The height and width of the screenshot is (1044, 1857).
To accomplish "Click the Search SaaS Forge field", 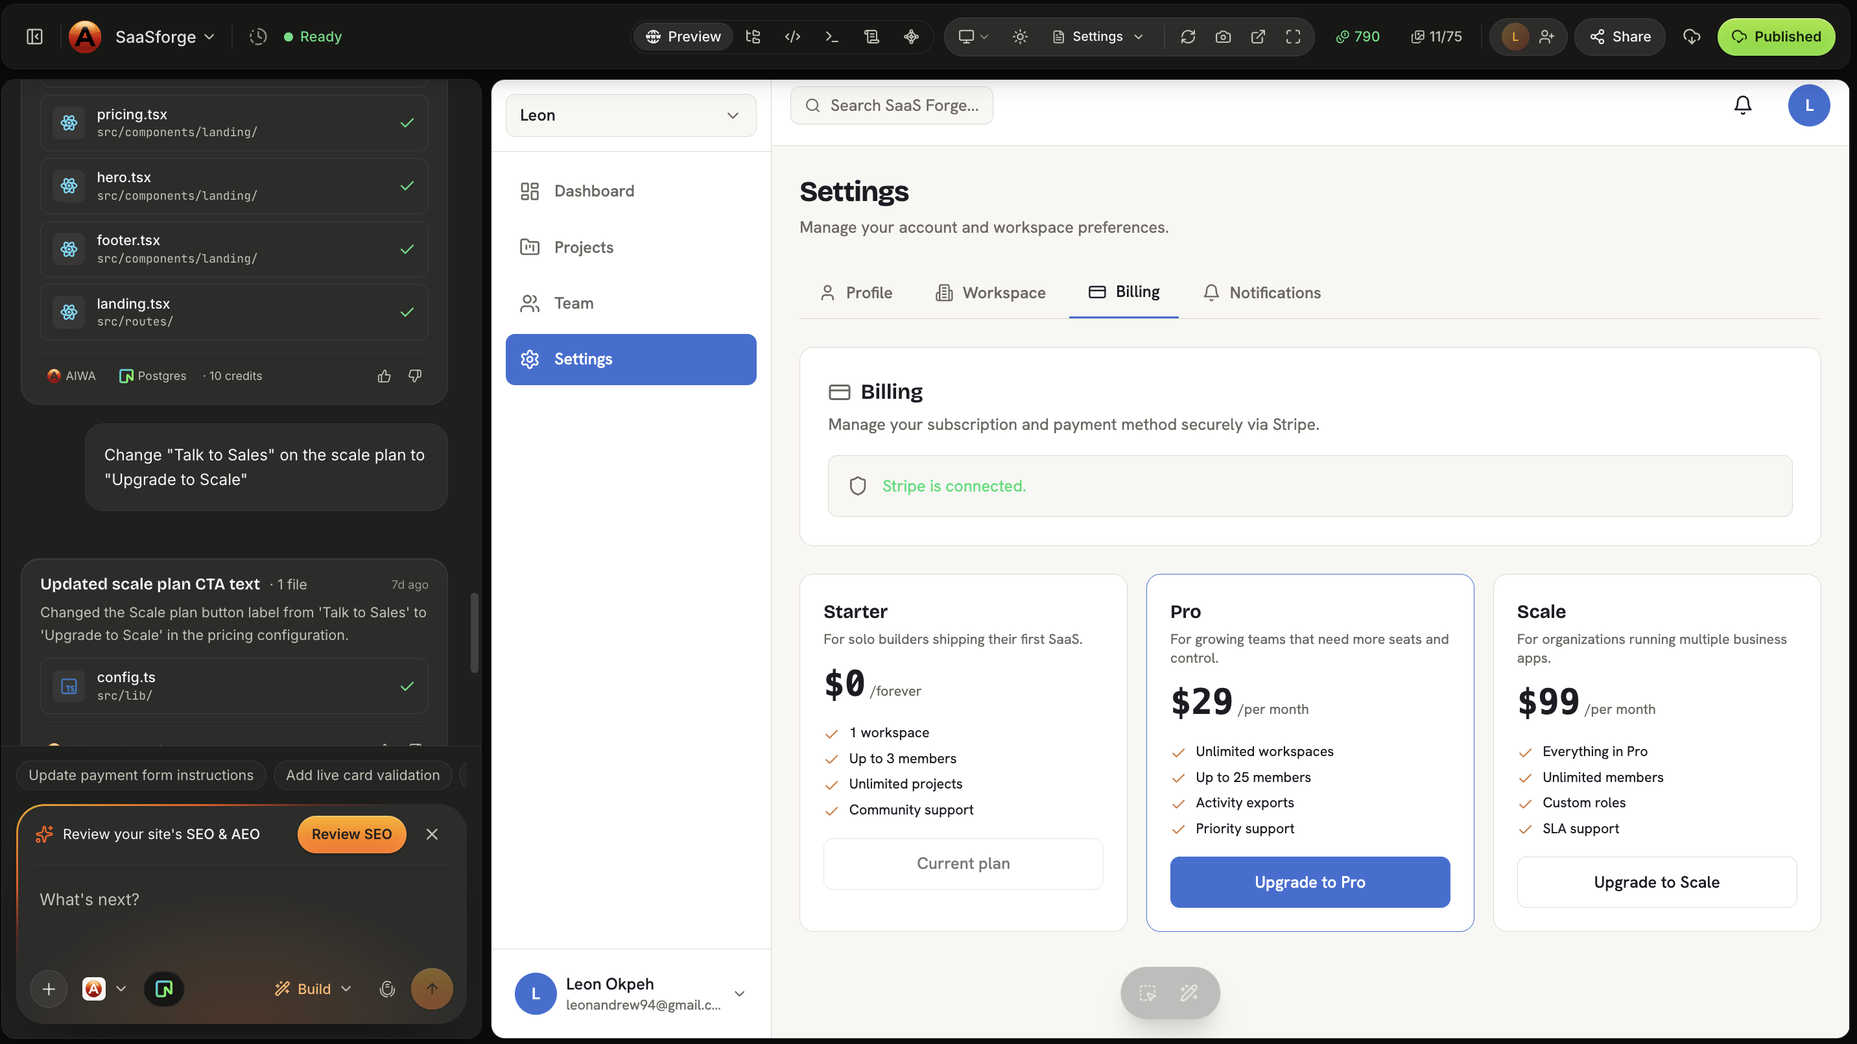I will pyautogui.click(x=892, y=105).
